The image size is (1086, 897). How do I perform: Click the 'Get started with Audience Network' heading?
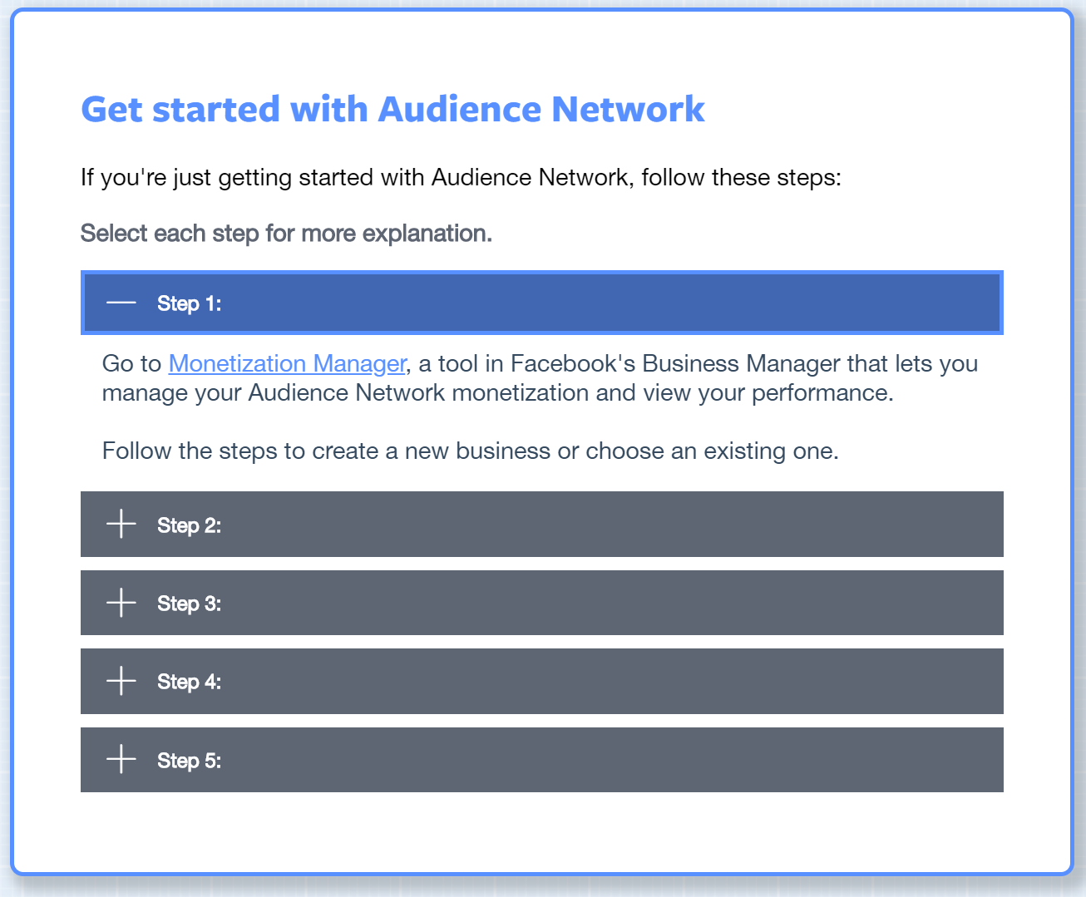pyautogui.click(x=392, y=109)
